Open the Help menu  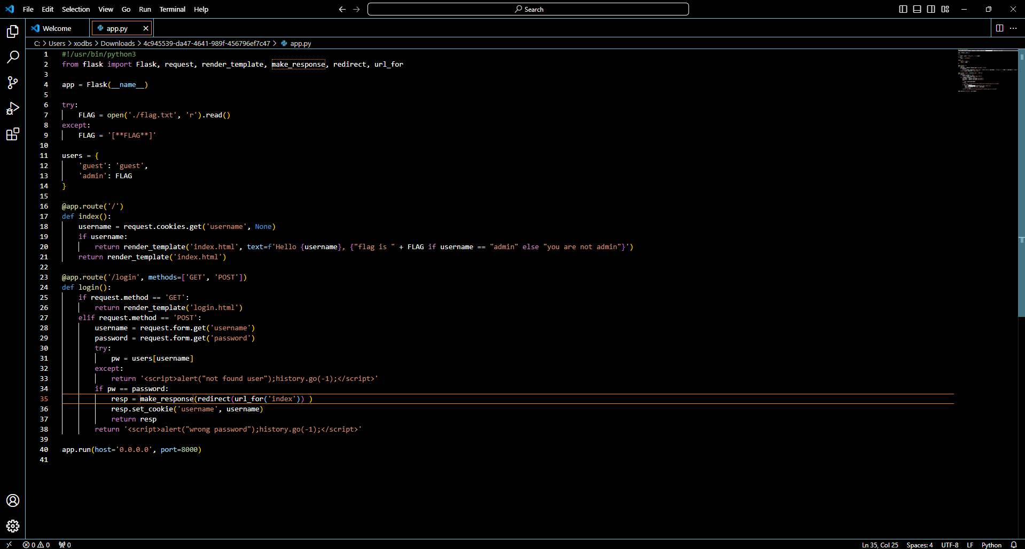(201, 9)
